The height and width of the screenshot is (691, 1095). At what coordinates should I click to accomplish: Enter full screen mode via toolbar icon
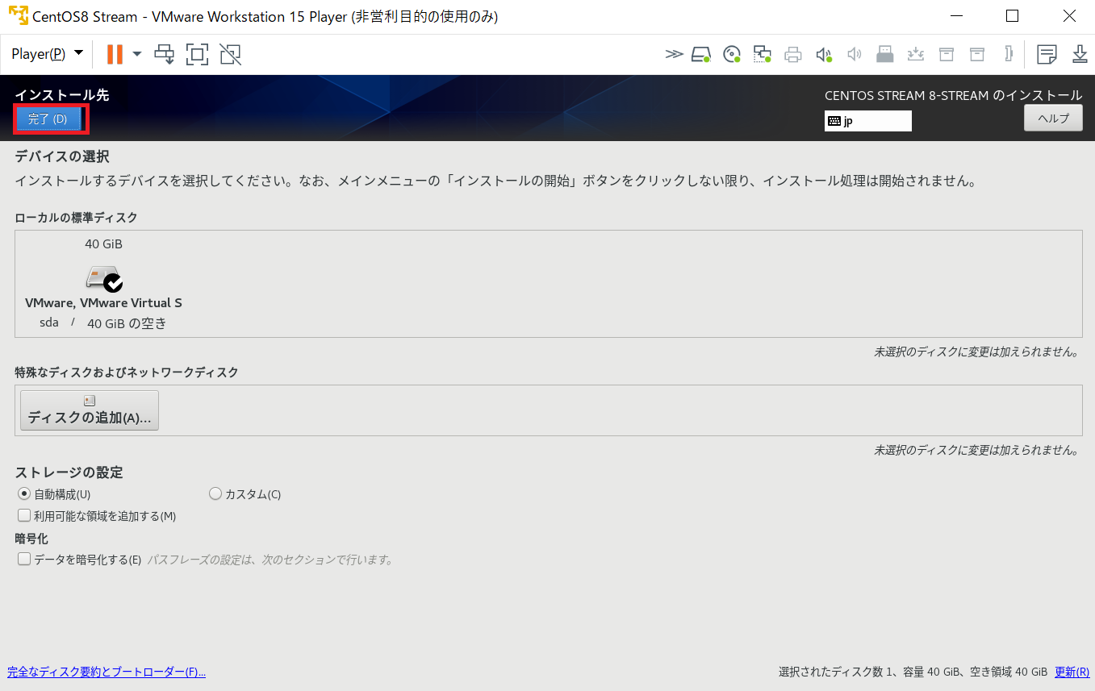click(197, 54)
